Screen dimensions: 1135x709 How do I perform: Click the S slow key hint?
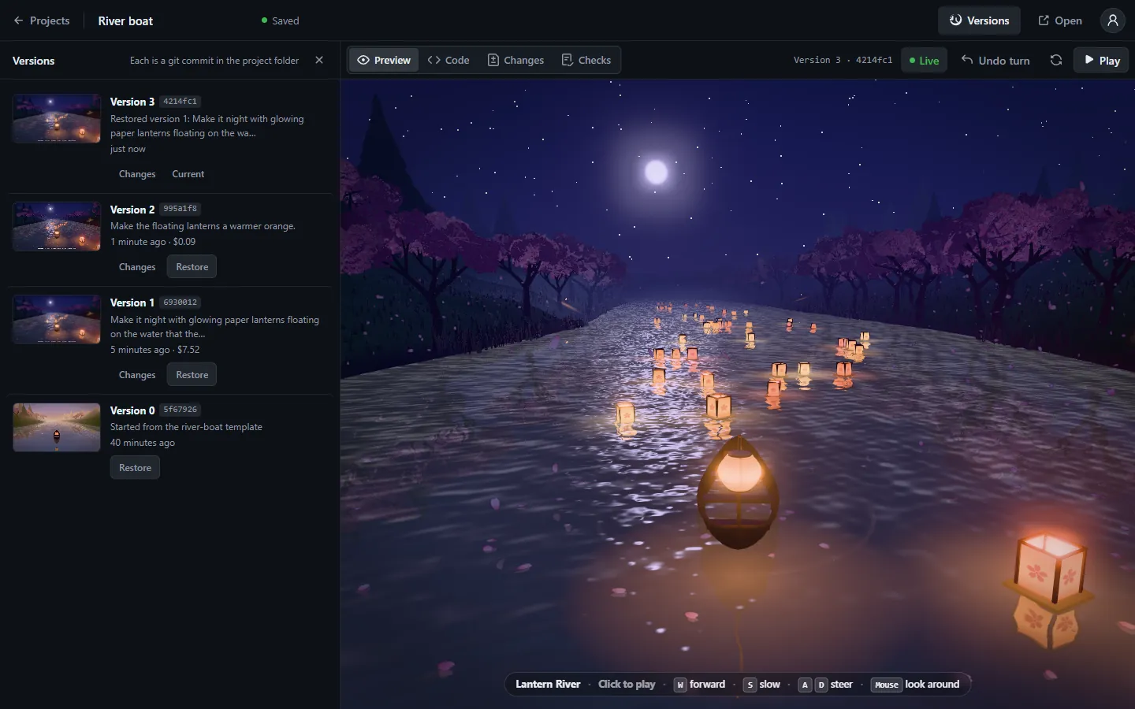pyautogui.click(x=761, y=684)
